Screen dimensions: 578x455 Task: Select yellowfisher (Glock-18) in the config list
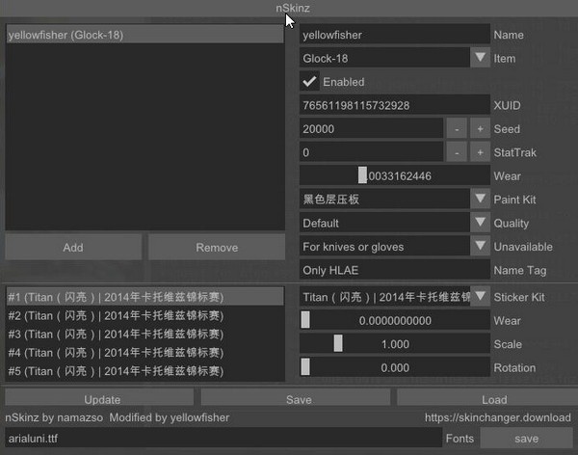(x=144, y=35)
